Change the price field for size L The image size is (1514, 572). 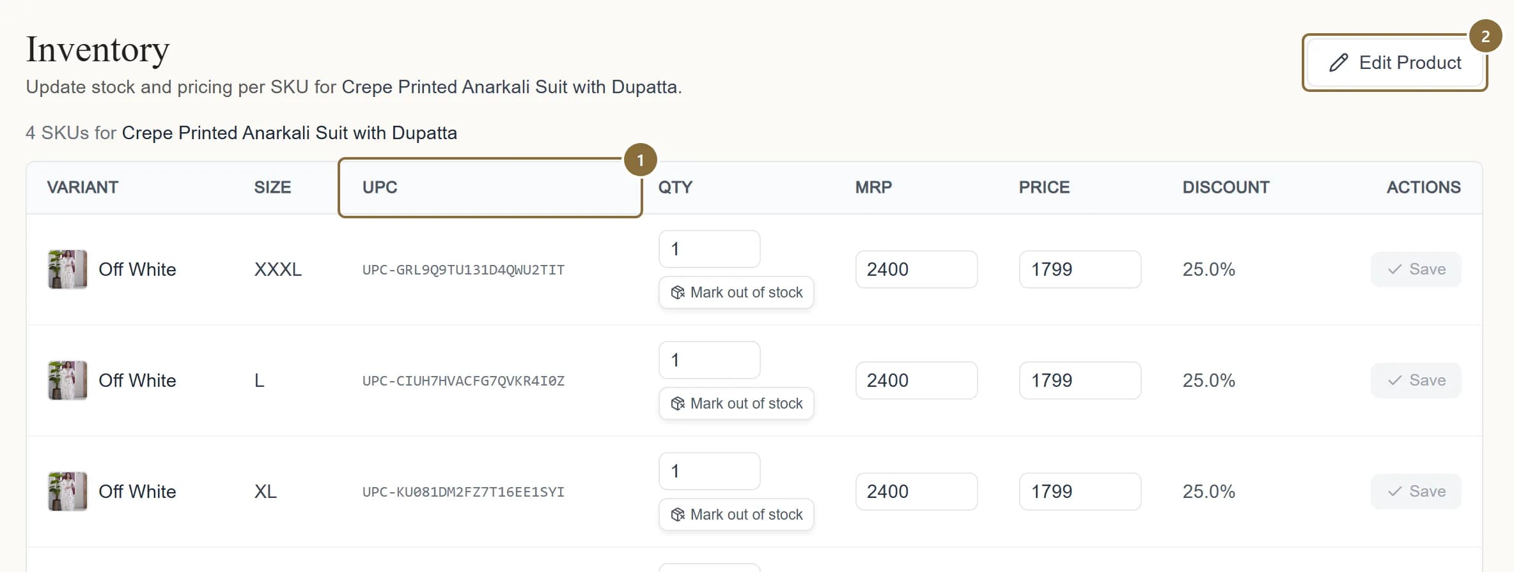[1081, 380]
